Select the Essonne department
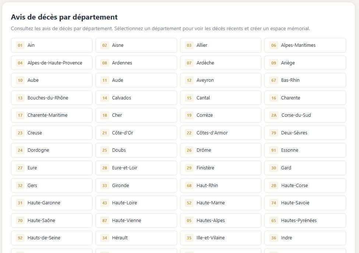This screenshot has width=359, height=253. tap(305, 150)
